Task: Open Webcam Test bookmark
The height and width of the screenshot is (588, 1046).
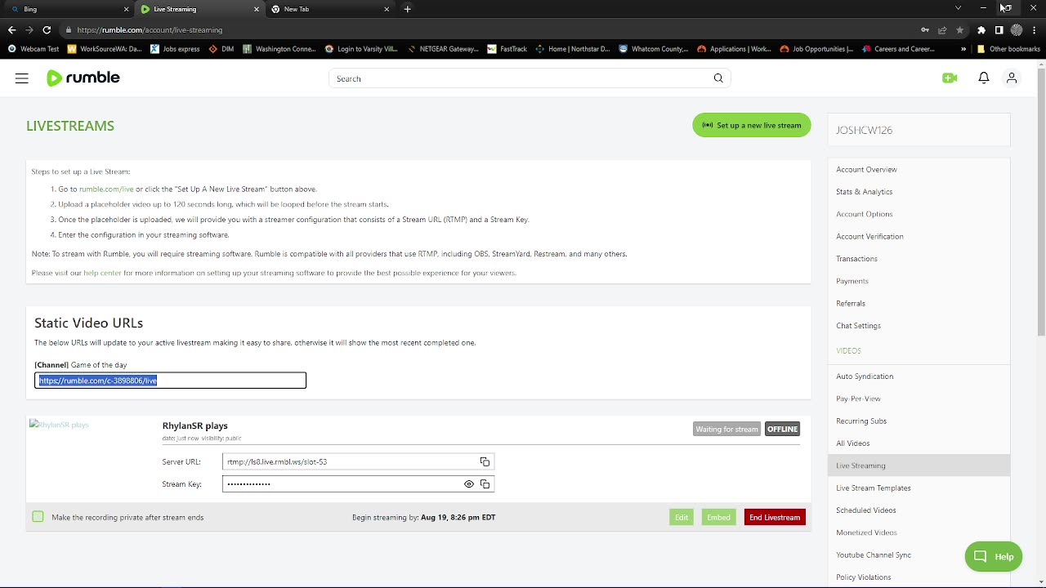Action: pos(34,49)
